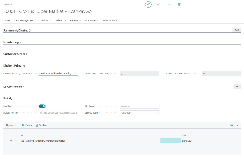Open the signer row's three-dot menu
The width and height of the screenshot is (244, 163).
coord(171,141)
